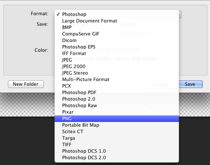Click the New Folder button
The height and width of the screenshot is (165, 210).
(x=26, y=84)
